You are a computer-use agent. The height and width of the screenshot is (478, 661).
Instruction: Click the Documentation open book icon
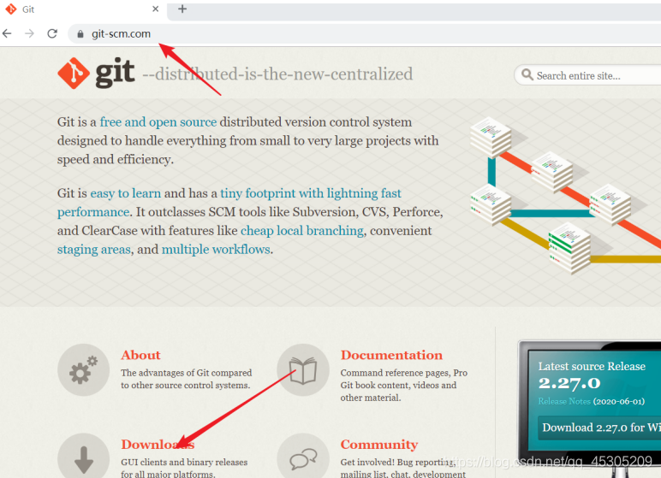coord(303,369)
